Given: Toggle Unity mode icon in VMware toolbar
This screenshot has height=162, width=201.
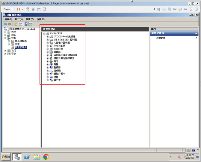Looking at the screenshot, I should (x=45, y=9).
